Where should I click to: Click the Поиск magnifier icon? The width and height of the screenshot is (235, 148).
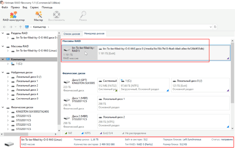point(83,16)
